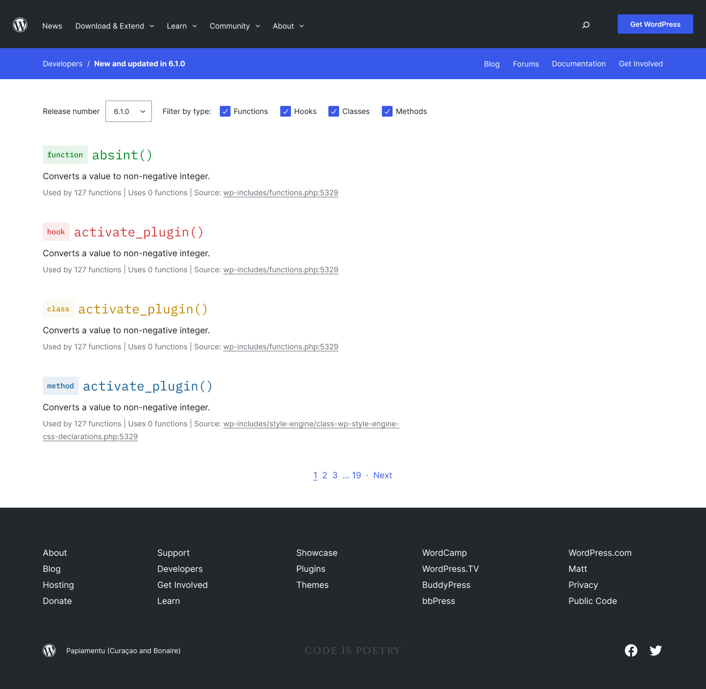706x689 pixels.
Task: Open WordCamp link in footer
Action: click(444, 553)
